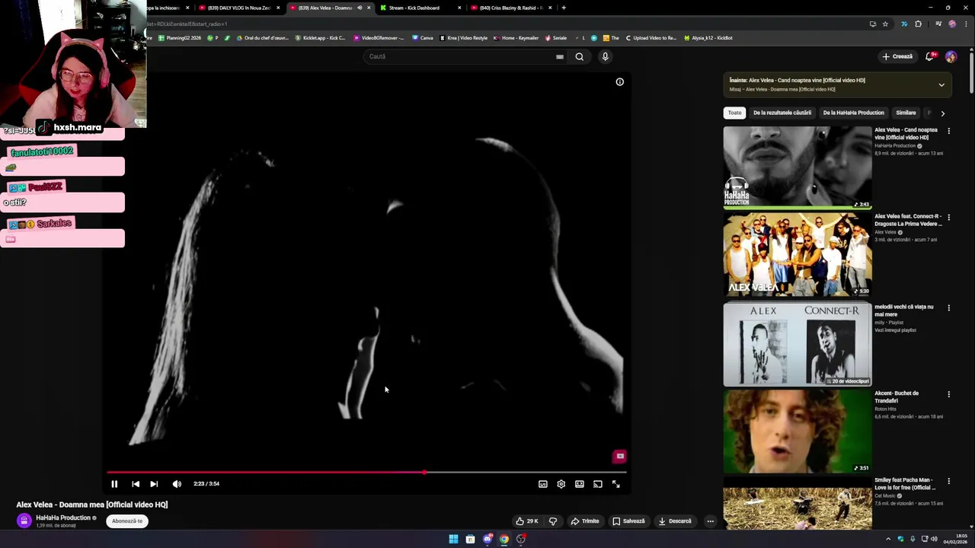Image resolution: width=975 pixels, height=548 pixels.
Task: Open options menu for 'Cand noaptea vine'
Action: [x=948, y=131]
